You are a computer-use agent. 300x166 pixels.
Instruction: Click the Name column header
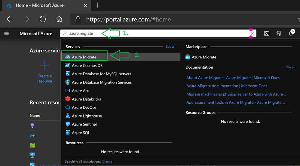click(x=35, y=116)
